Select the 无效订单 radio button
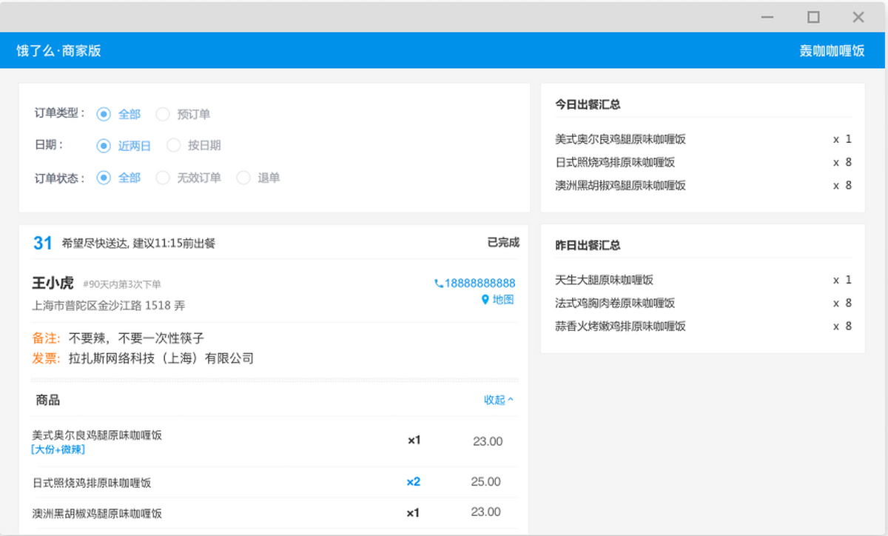The image size is (888, 536). pos(163,178)
